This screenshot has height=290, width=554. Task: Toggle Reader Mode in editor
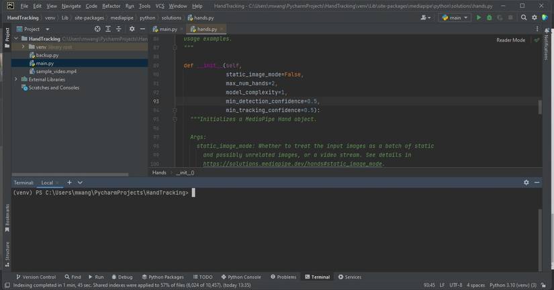(510, 40)
